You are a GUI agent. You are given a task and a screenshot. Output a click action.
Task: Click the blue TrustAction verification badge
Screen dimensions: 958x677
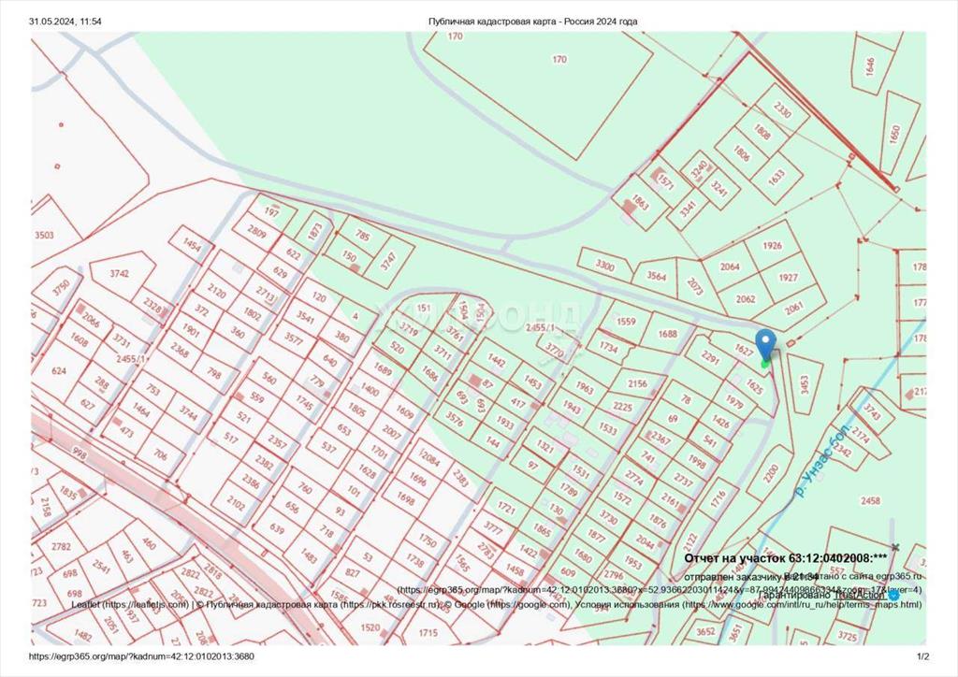click(893, 595)
